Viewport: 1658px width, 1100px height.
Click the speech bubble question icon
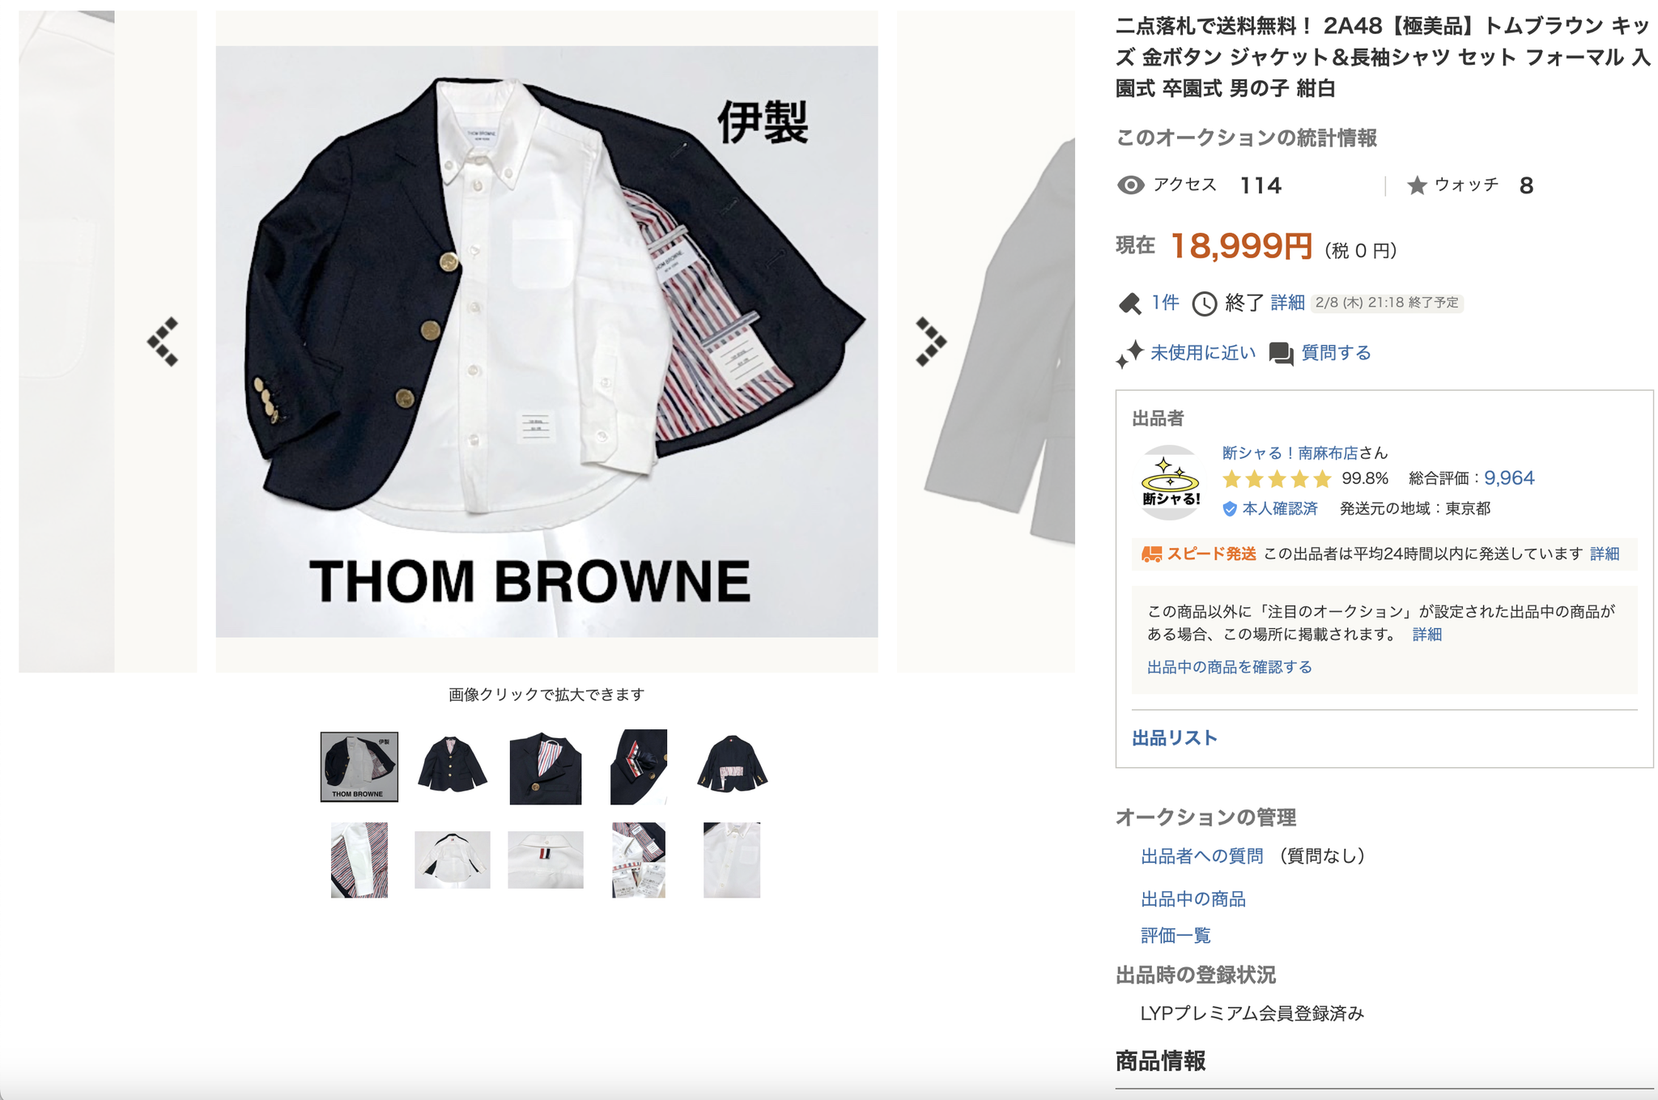(1281, 354)
